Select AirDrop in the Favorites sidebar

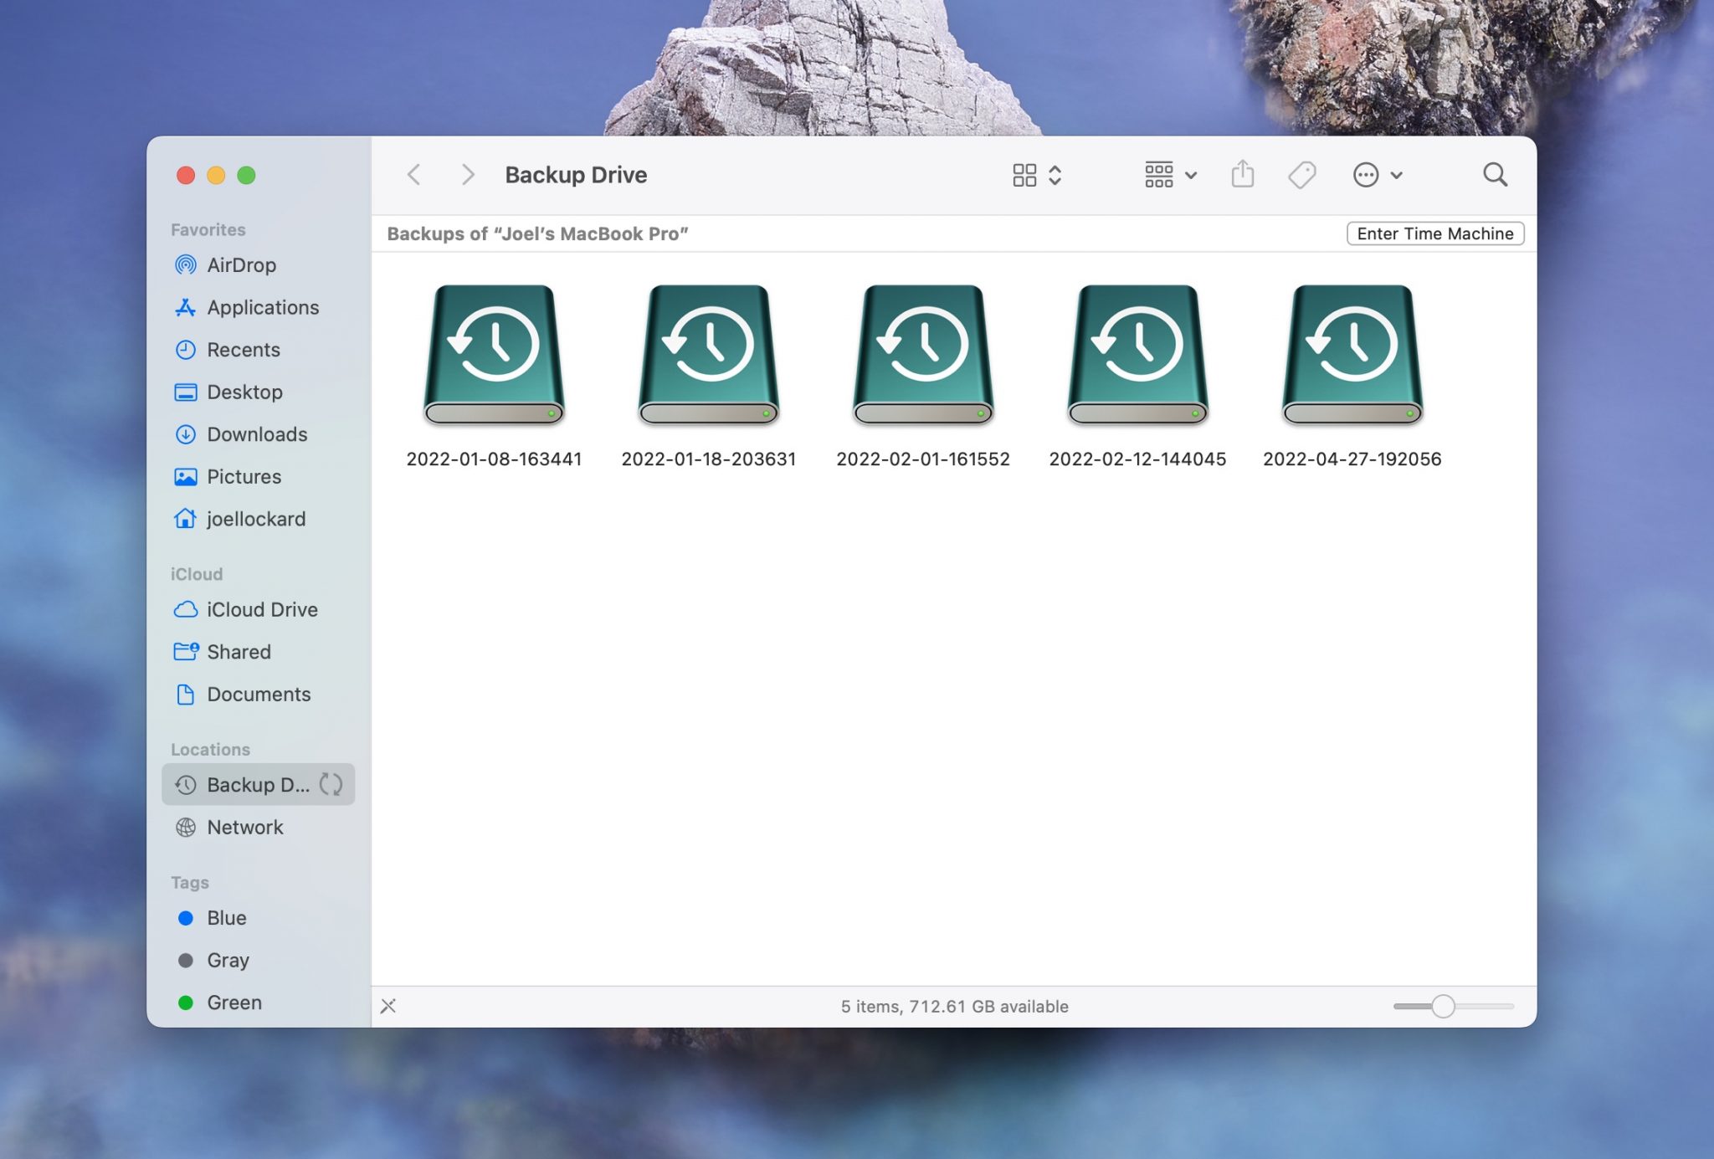(x=240, y=264)
